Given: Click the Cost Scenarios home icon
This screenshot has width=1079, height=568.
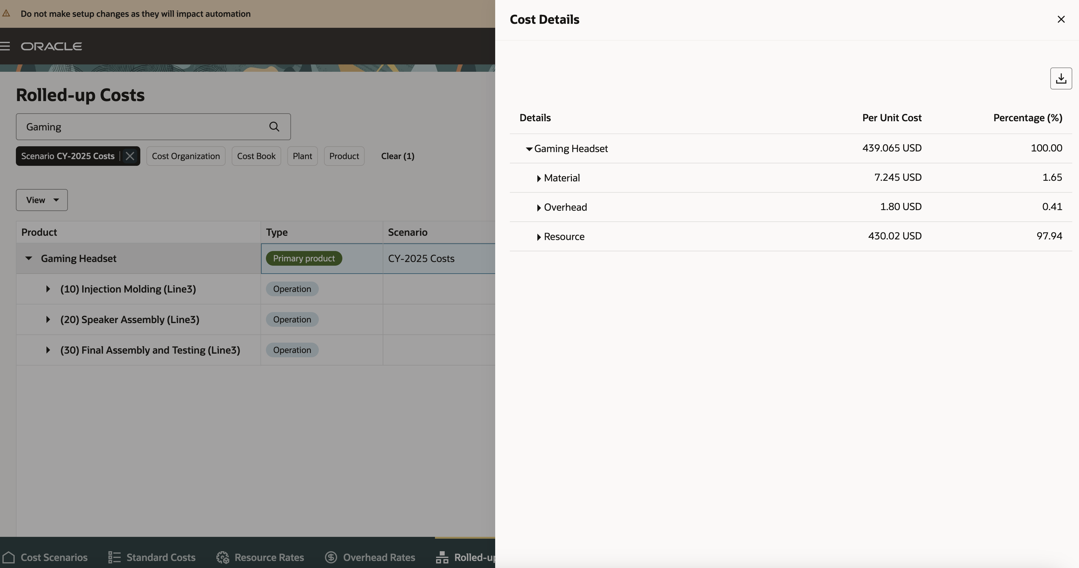Looking at the screenshot, I should pos(9,557).
